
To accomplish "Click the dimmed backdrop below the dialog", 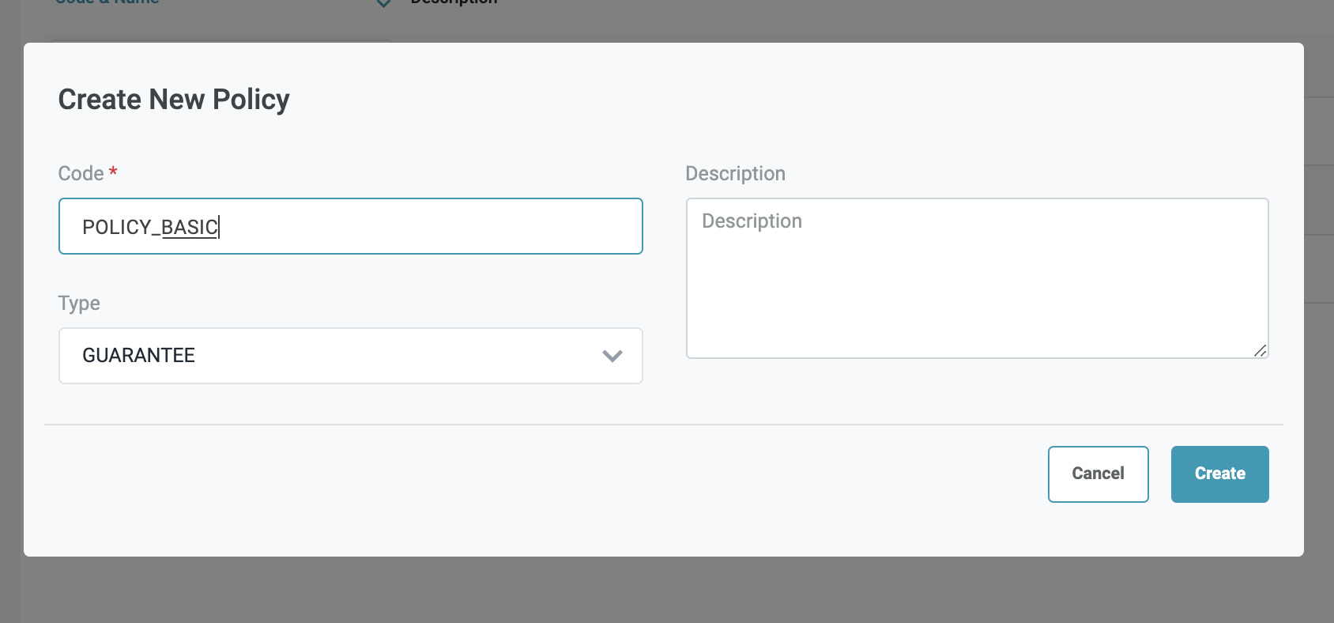I will [x=664, y=590].
